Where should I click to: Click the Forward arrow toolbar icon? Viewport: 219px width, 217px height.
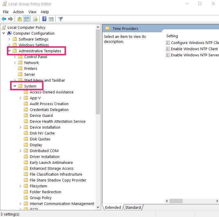click(x=11, y=19)
